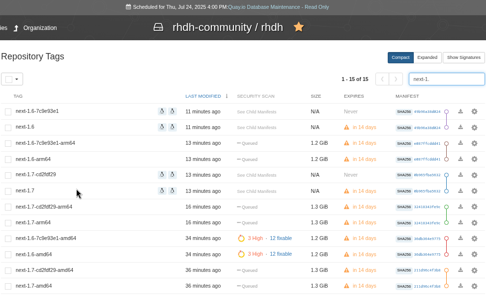Select checkbox for next-1.7-cd2fdf29-arm64
The image size is (486, 295).
pos(8,207)
